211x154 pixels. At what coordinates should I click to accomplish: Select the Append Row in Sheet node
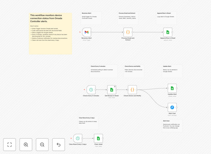[168, 32]
